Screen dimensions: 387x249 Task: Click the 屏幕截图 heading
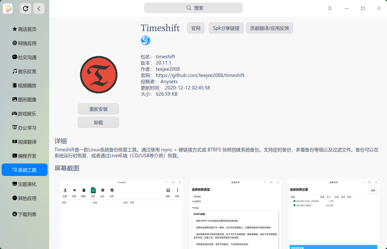tap(67, 168)
